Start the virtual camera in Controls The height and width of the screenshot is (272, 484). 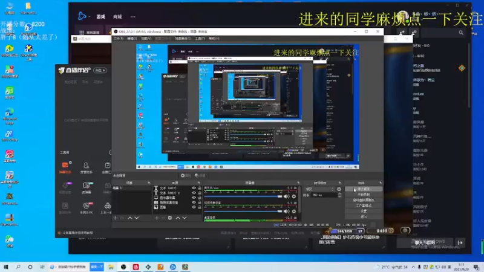pos(364,200)
